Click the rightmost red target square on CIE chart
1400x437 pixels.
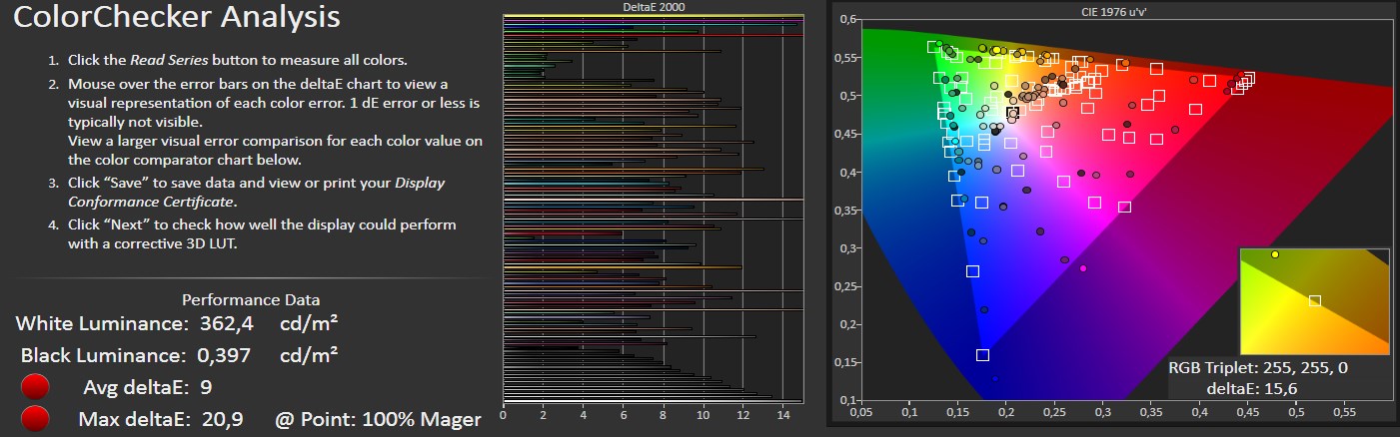click(x=1248, y=77)
